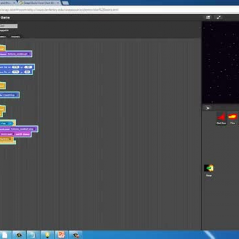Click the second yellow hat block
This screenshot has height=239, width=239.
tap(3, 86)
